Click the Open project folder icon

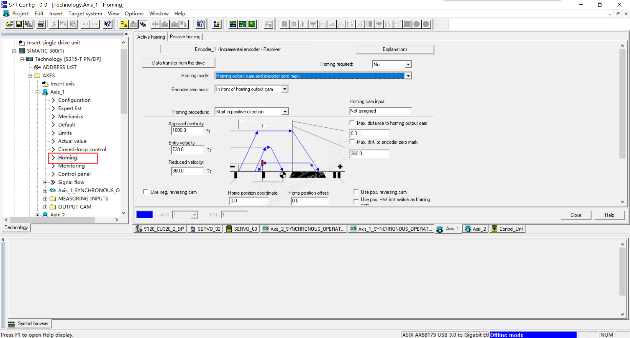10,24
